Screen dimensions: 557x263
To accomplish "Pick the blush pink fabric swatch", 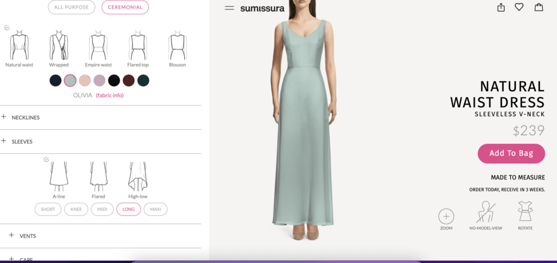I will [x=85, y=80].
